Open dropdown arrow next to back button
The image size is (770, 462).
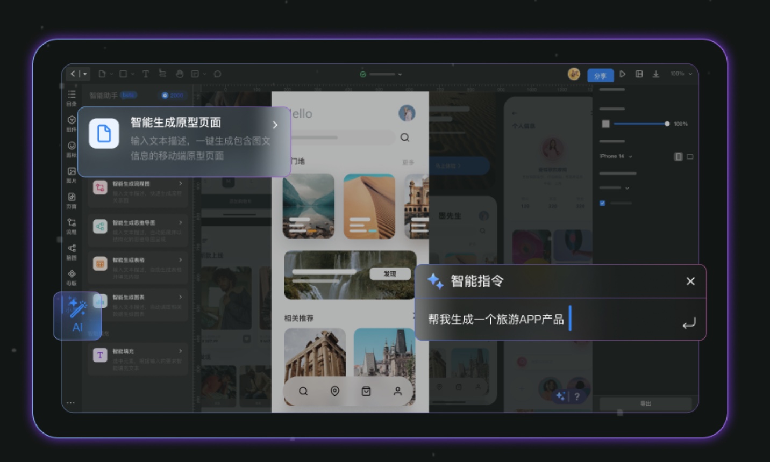click(x=84, y=74)
